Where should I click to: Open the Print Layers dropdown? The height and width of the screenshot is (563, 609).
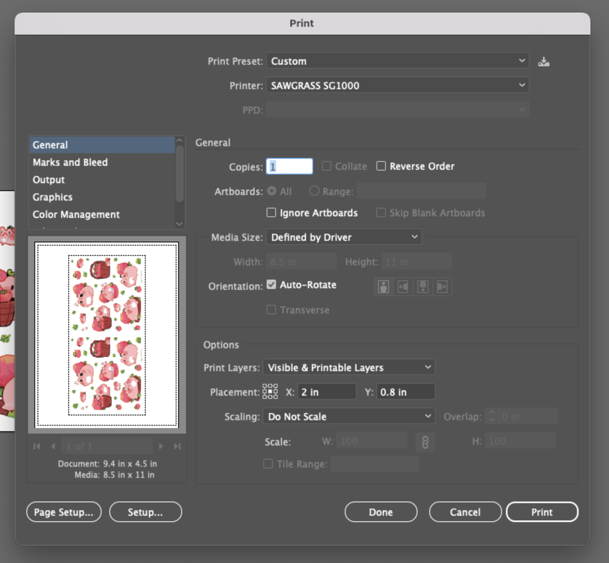349,367
